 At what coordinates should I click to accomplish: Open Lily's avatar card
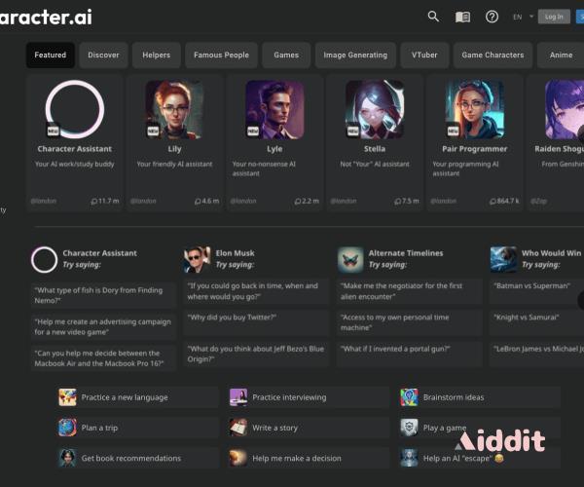[x=174, y=109]
